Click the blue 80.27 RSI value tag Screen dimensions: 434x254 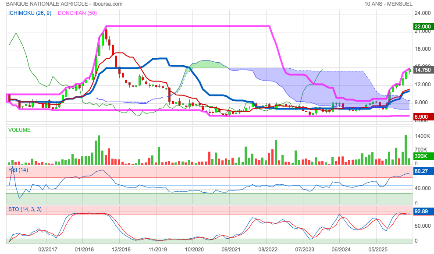point(422,171)
